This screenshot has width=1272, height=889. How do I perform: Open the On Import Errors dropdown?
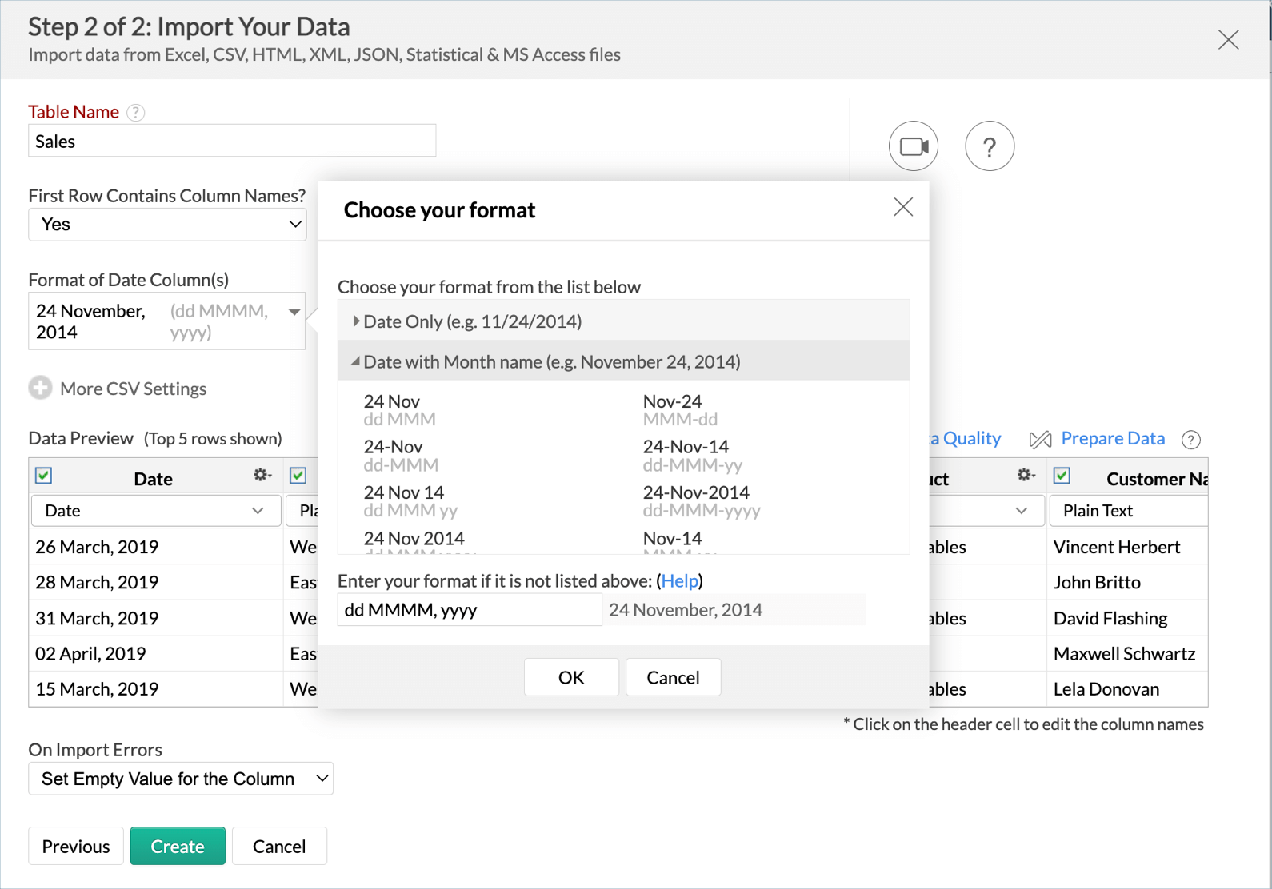[181, 779]
